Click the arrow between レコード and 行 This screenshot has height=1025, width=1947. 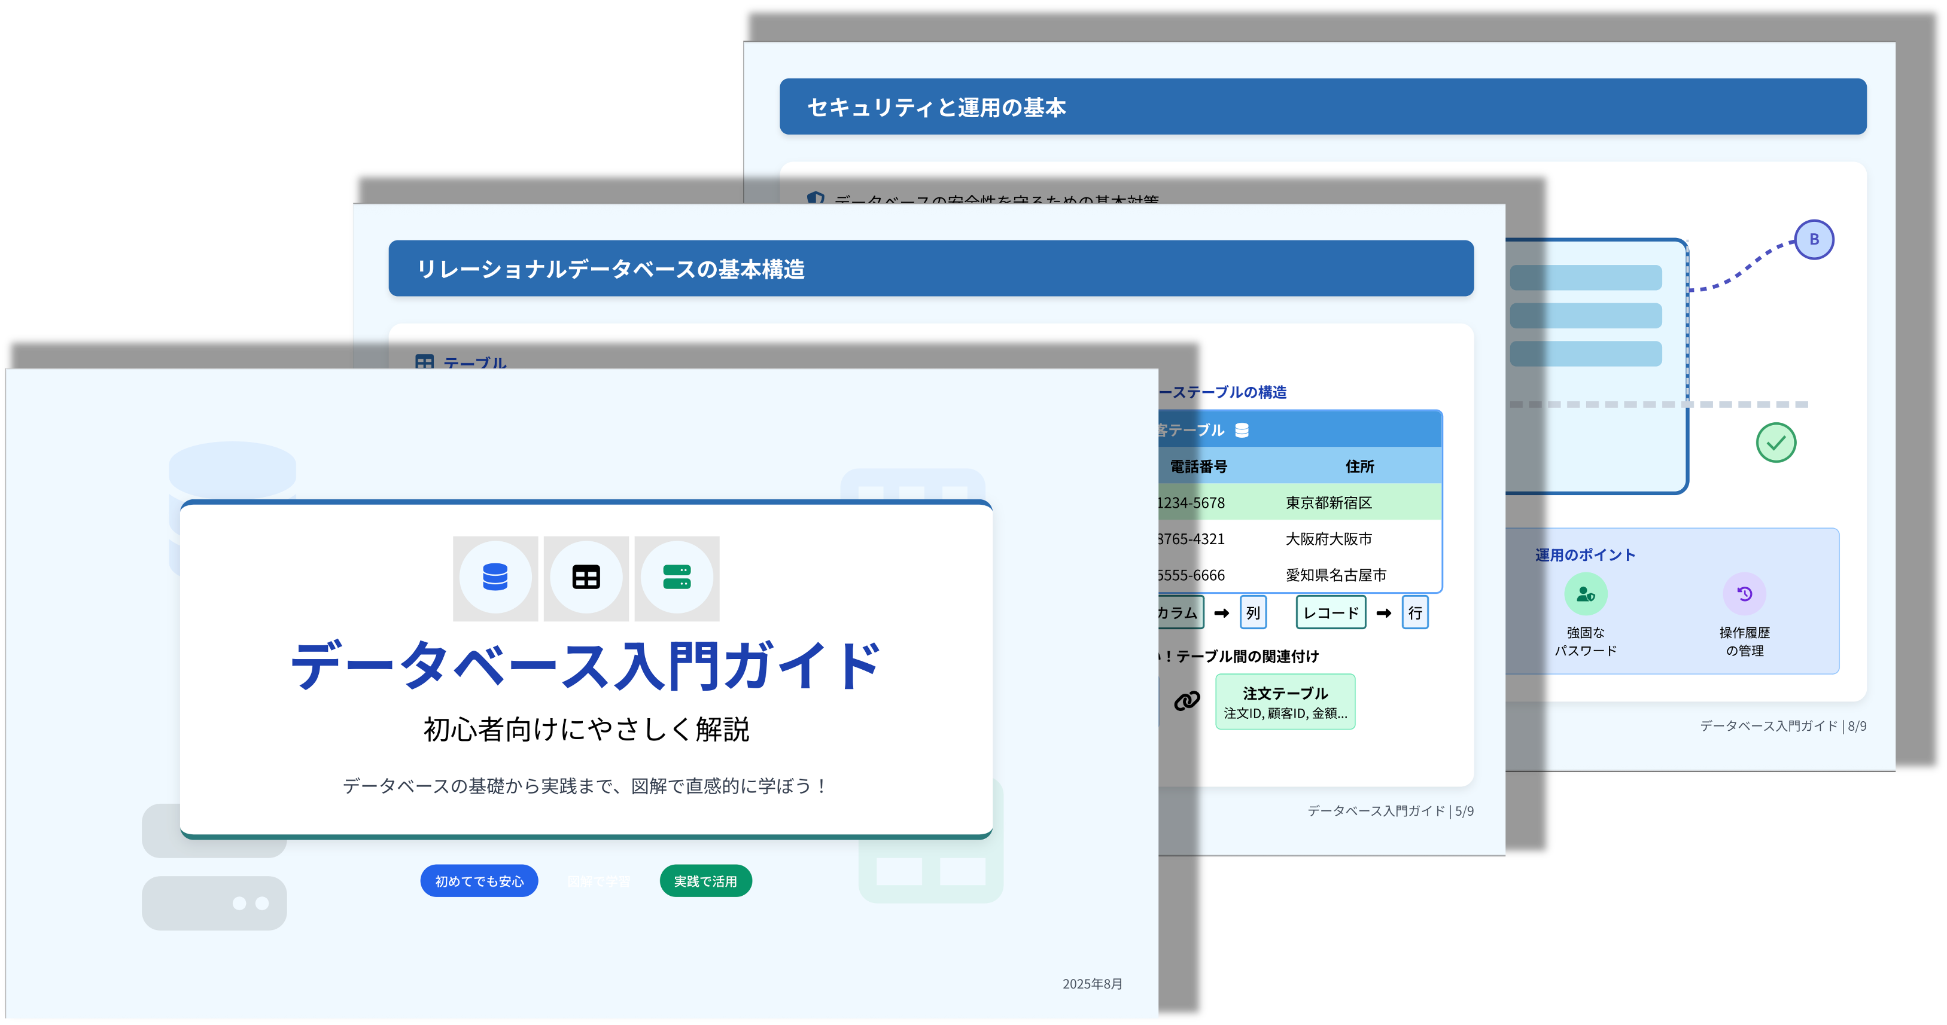coord(1385,614)
